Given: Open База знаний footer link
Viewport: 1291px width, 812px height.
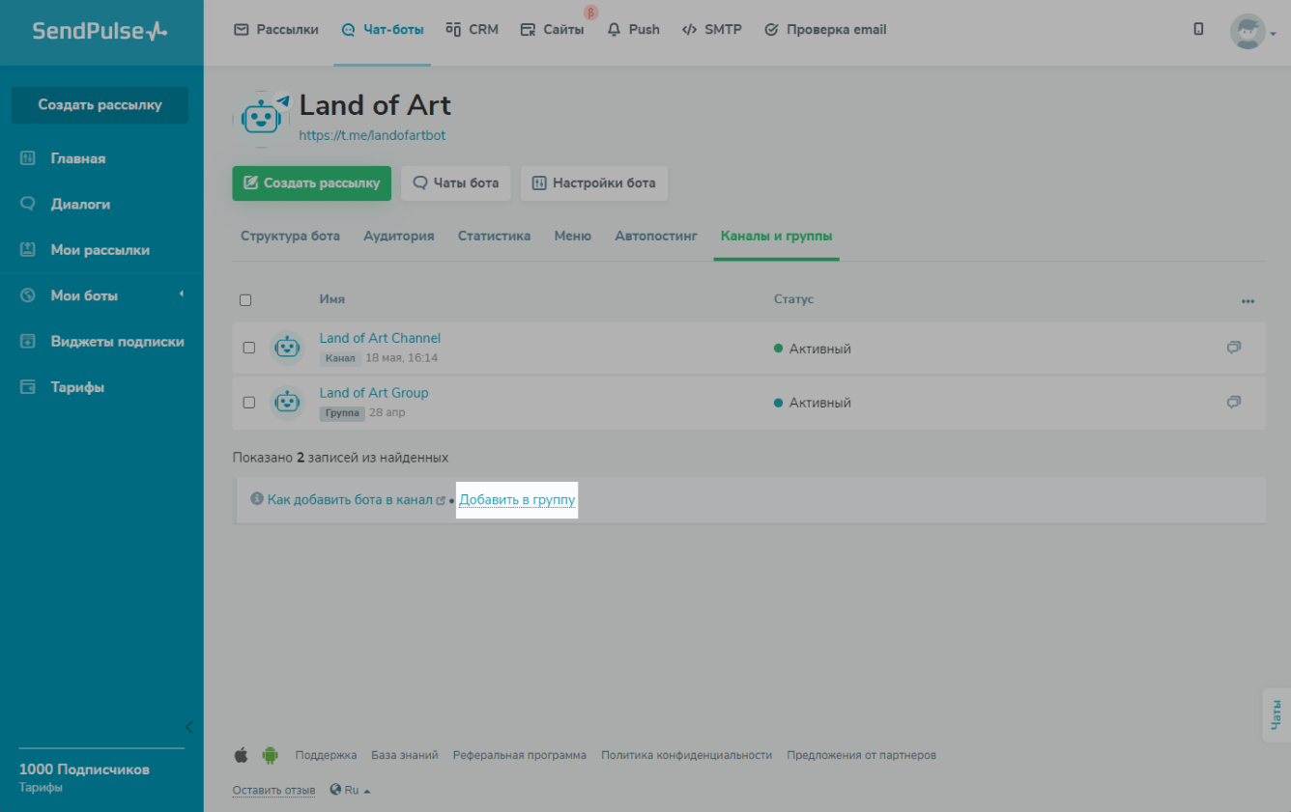Looking at the screenshot, I should pyautogui.click(x=405, y=755).
